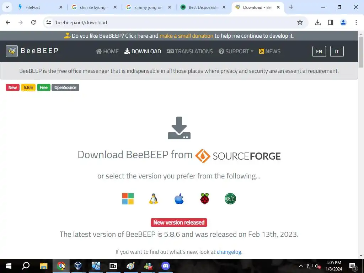Reload the current page
Viewport: 364px width, 273px height.
point(33,22)
